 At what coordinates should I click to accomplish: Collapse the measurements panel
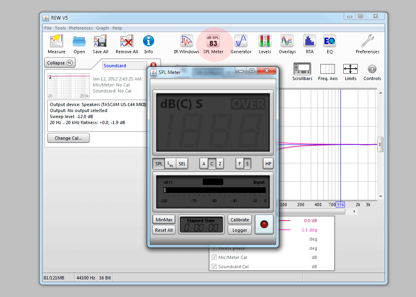tap(59, 62)
